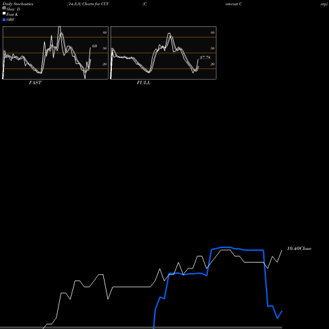329x329 pixels.
Task: Click the 'Daily Stochastics' title text
Action: pos(18,4)
